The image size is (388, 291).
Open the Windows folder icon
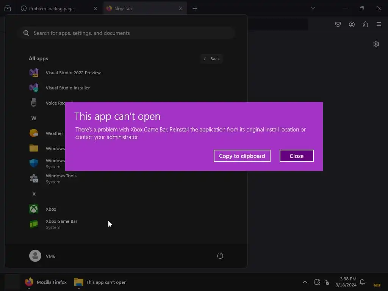coord(34,148)
